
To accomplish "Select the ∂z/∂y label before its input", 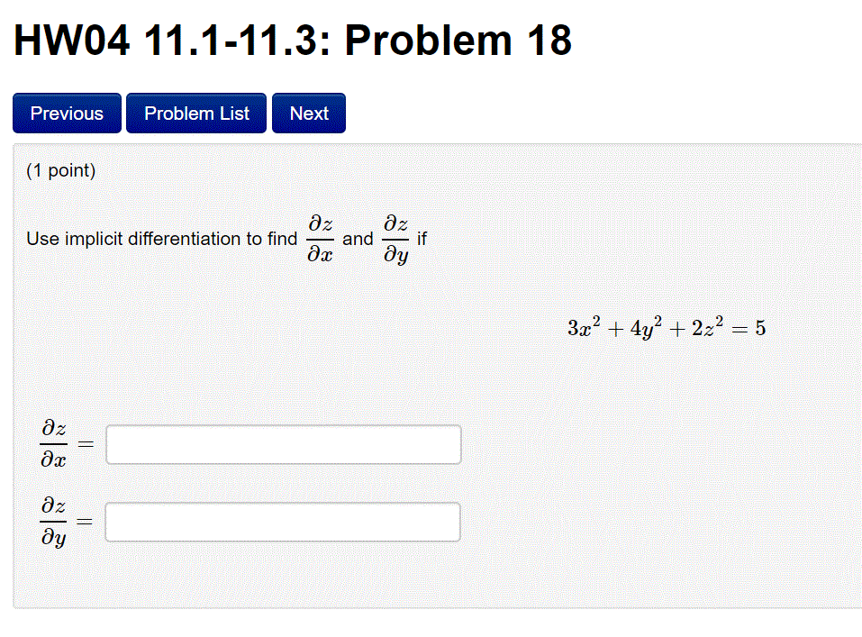I will pos(52,521).
